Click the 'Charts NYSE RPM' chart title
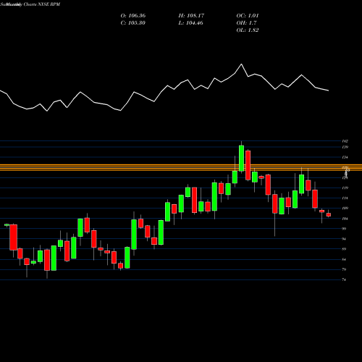Screen dimensions: 362x362 (41, 4)
